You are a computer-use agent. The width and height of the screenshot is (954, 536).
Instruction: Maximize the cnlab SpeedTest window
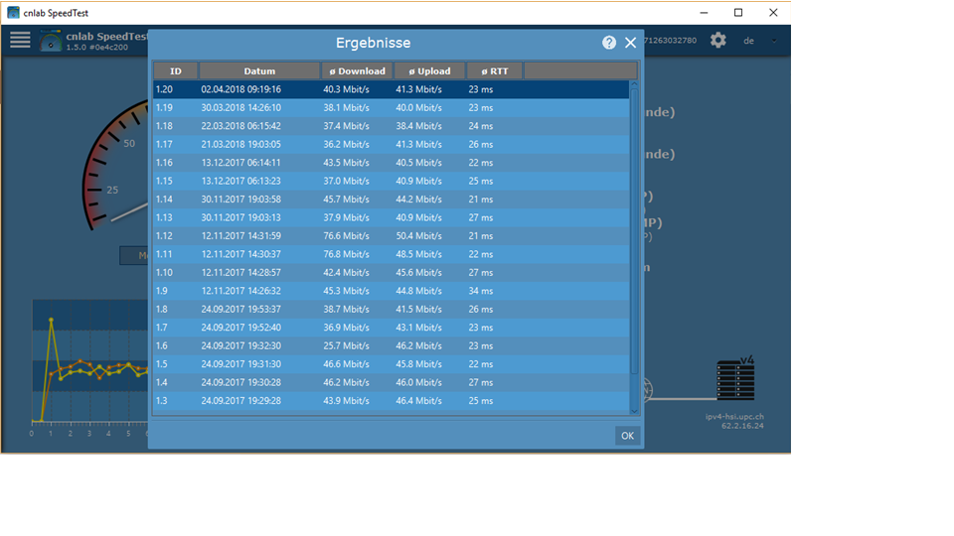738,13
